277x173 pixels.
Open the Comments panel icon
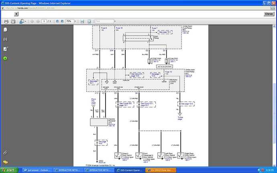(6, 162)
